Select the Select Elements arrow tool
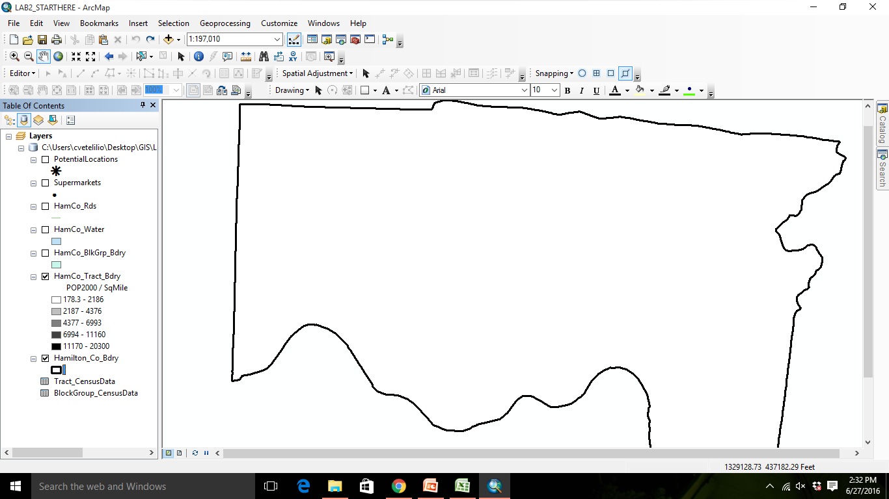The width and height of the screenshot is (889, 499). click(x=181, y=57)
